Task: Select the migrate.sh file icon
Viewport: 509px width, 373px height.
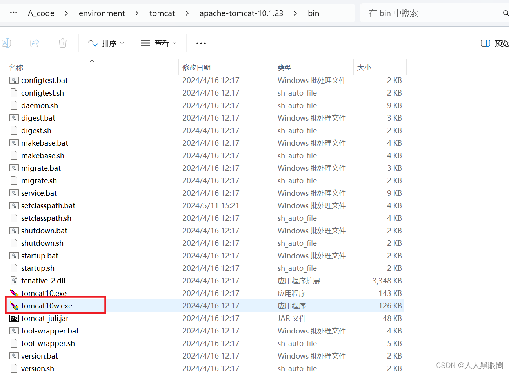Action: coord(14,180)
